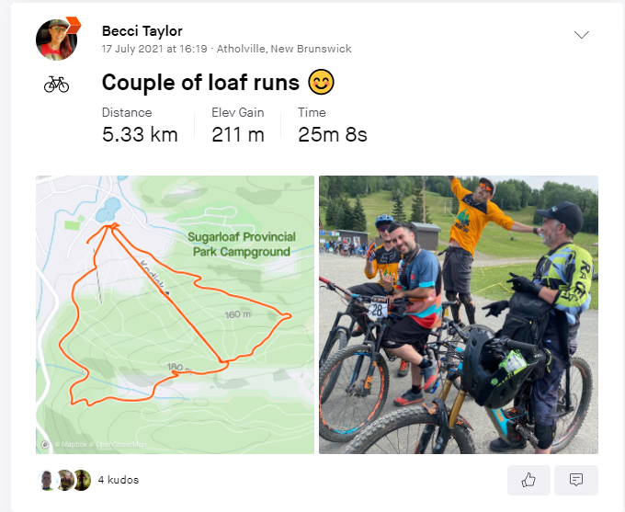Give kudos with the thumbs-up button

528,480
